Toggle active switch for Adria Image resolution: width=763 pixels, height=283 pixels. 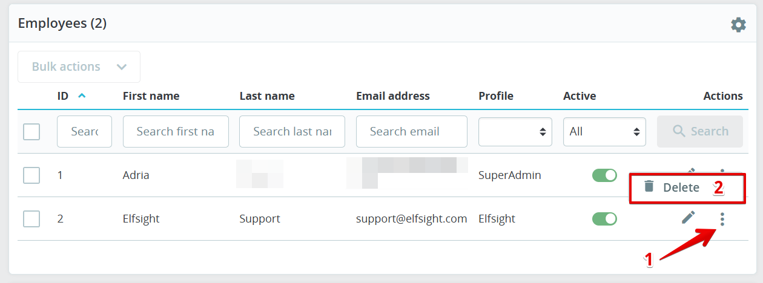[x=604, y=175]
